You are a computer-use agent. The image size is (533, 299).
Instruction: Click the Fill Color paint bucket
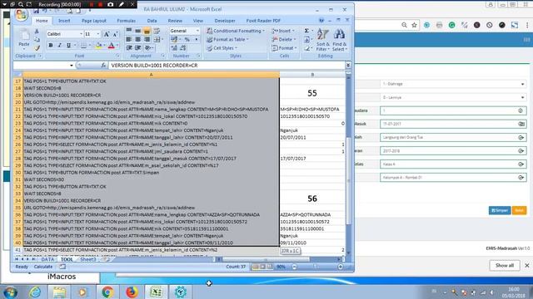tap(98, 46)
